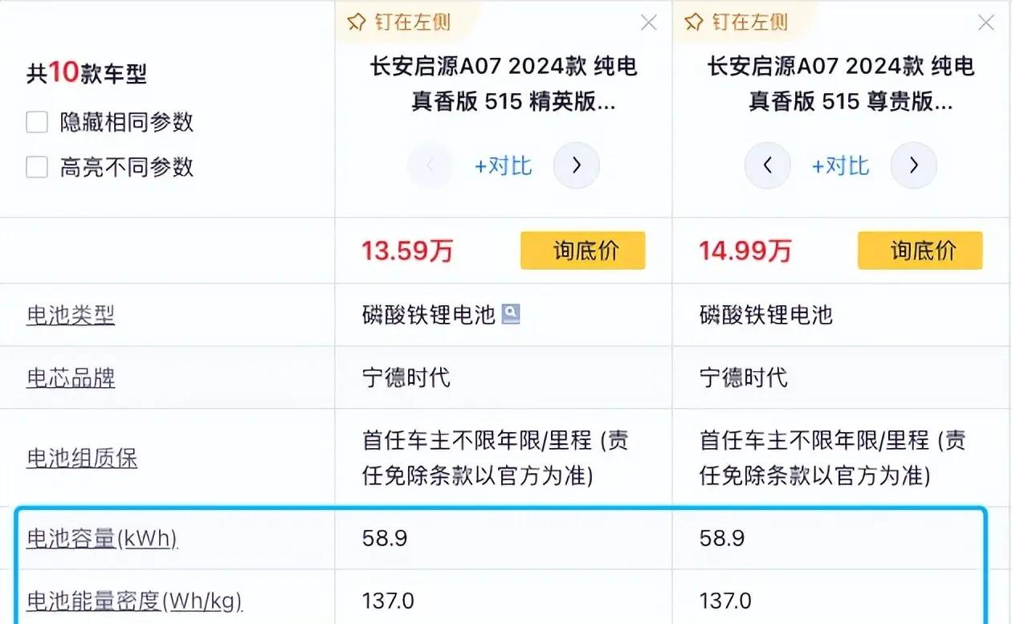Image resolution: width=1012 pixels, height=624 pixels.
Task: Remove 尊贵版 column with X icon
Action: 986,22
